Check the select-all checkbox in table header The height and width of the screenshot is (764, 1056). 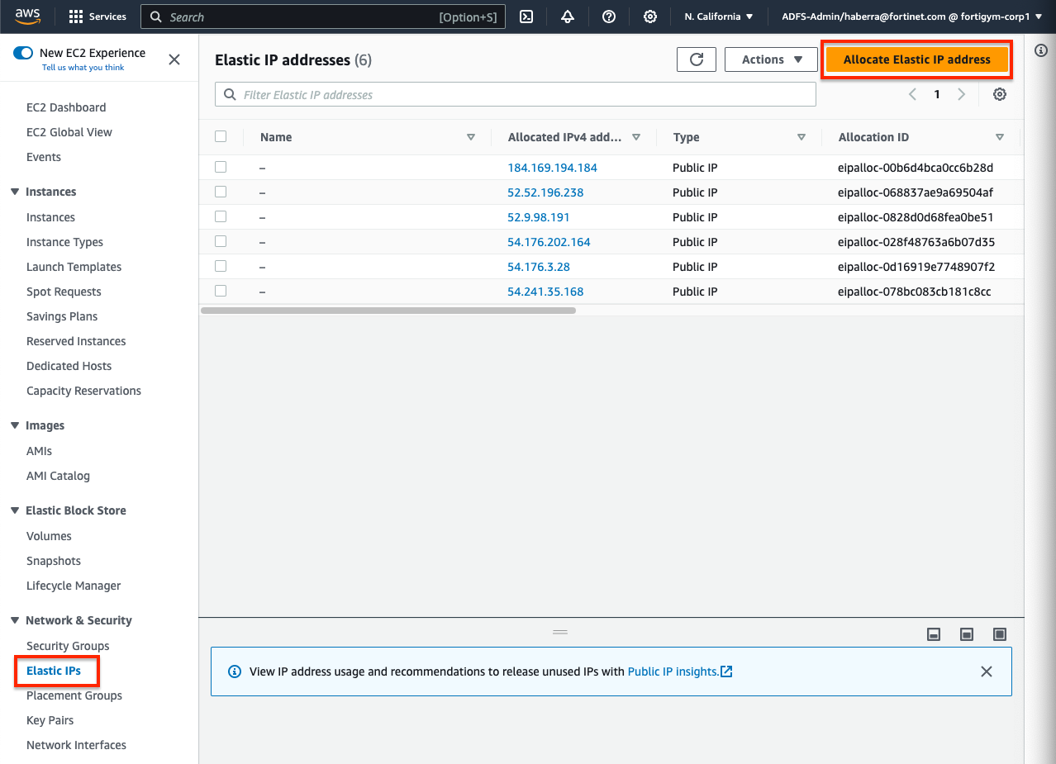click(221, 136)
